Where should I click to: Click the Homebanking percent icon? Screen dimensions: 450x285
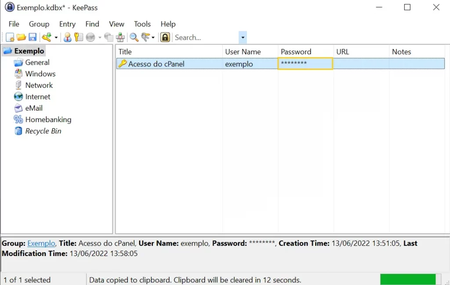[18, 119]
